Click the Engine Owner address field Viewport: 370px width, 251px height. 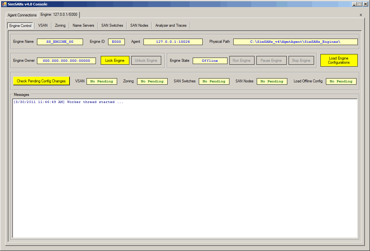66,61
